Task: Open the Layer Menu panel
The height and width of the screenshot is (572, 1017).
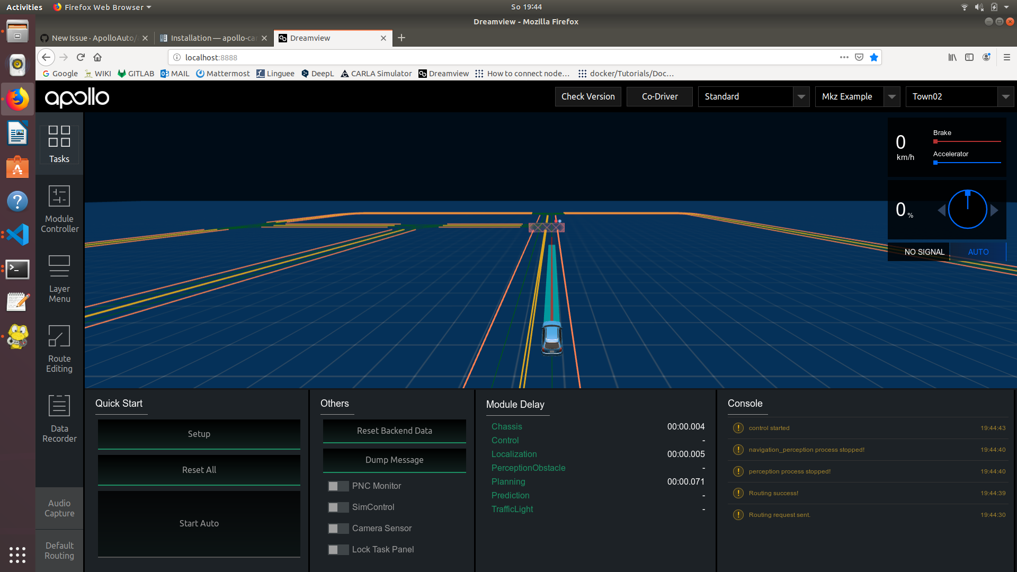Action: [x=59, y=279]
